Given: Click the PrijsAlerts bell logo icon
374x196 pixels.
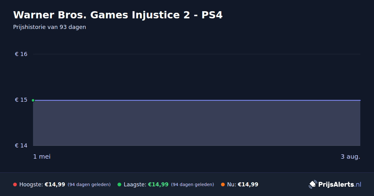Looking at the screenshot, I should pos(313,184).
